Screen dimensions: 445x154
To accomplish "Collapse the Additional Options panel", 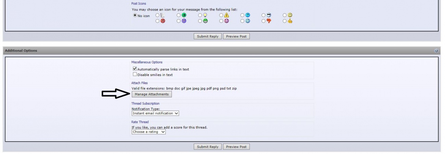I will tap(436, 51).
